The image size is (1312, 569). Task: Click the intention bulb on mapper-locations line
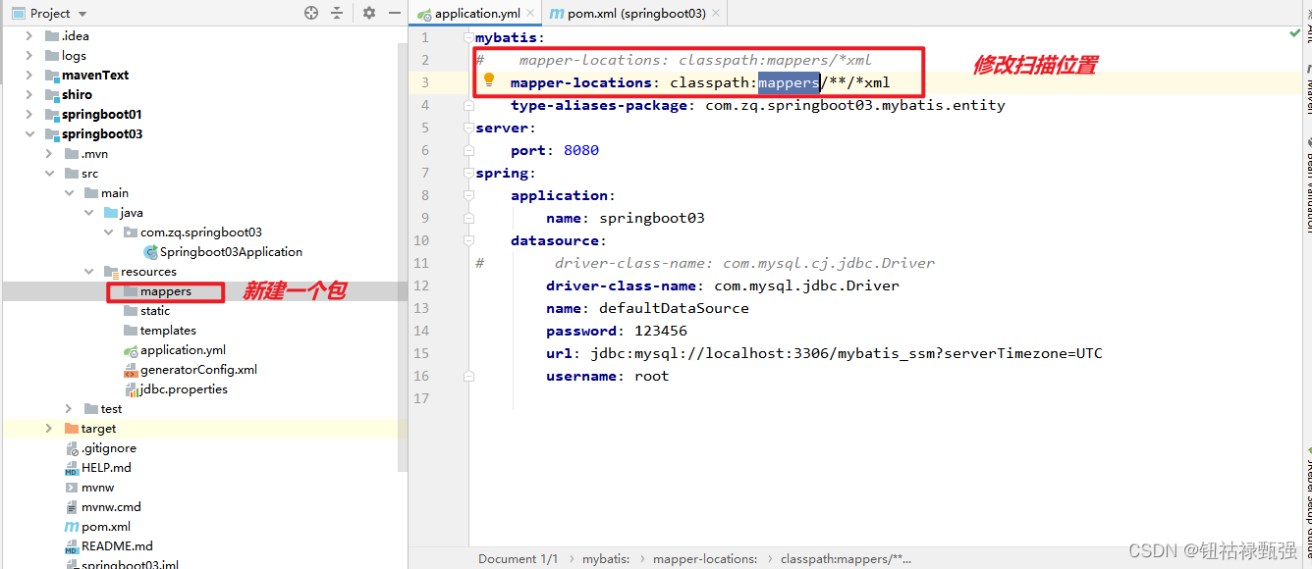coord(489,82)
